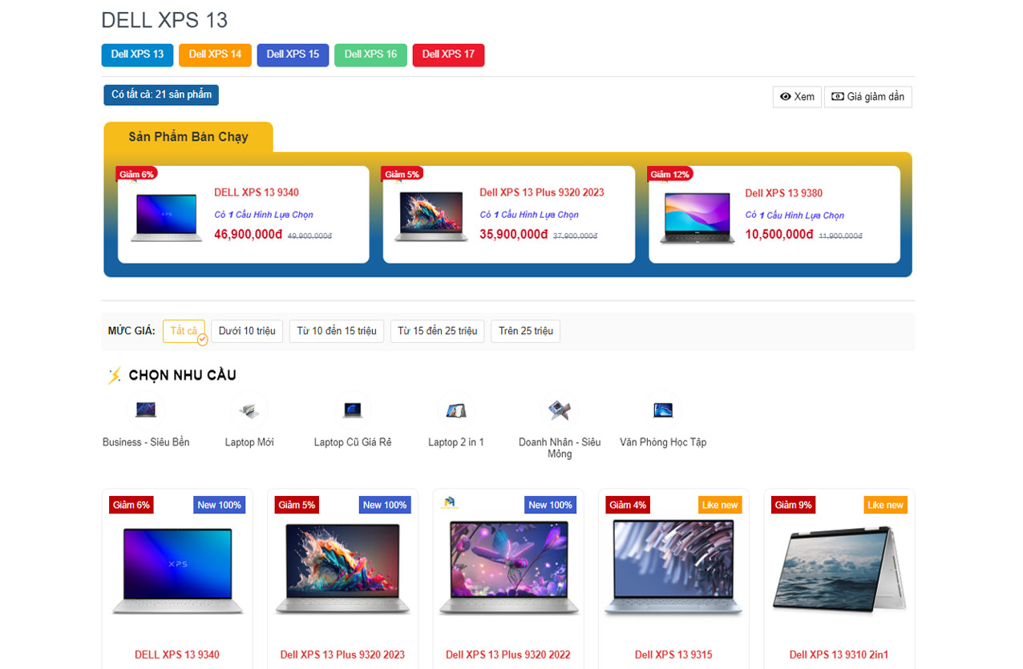Click the CHỌN NHU CẦU section heading

coord(182,375)
